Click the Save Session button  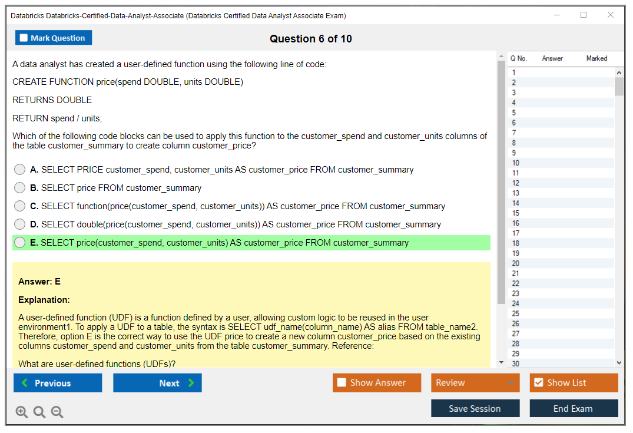pos(475,408)
